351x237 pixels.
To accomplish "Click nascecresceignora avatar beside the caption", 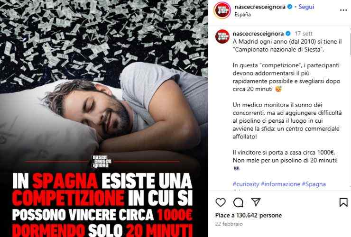I will (x=222, y=36).
